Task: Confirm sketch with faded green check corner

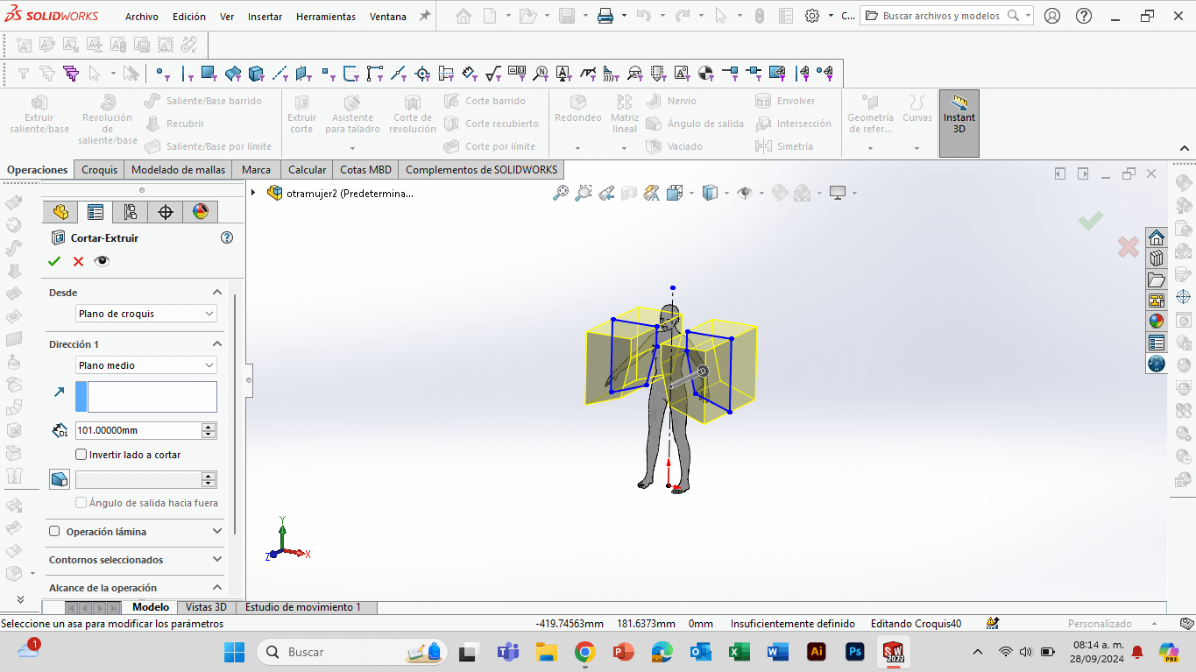Action: [1091, 221]
